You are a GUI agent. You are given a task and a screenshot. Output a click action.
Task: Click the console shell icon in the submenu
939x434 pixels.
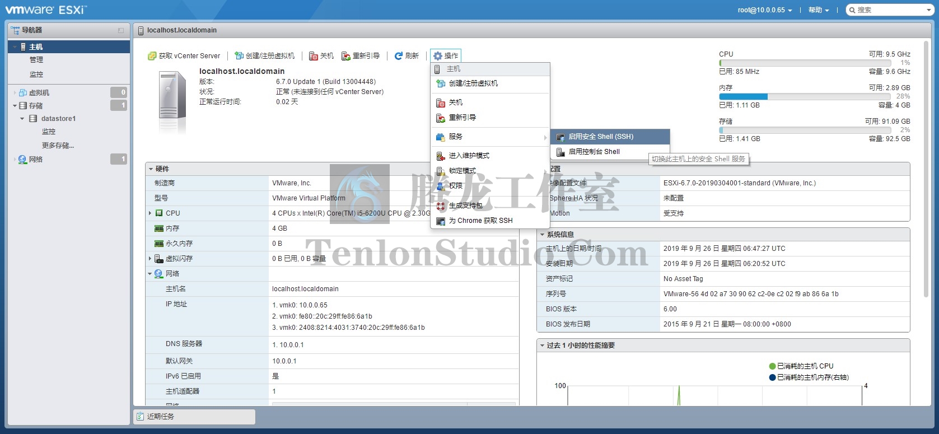coord(560,152)
